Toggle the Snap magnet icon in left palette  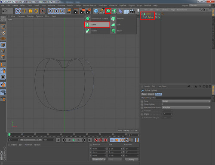(3, 85)
